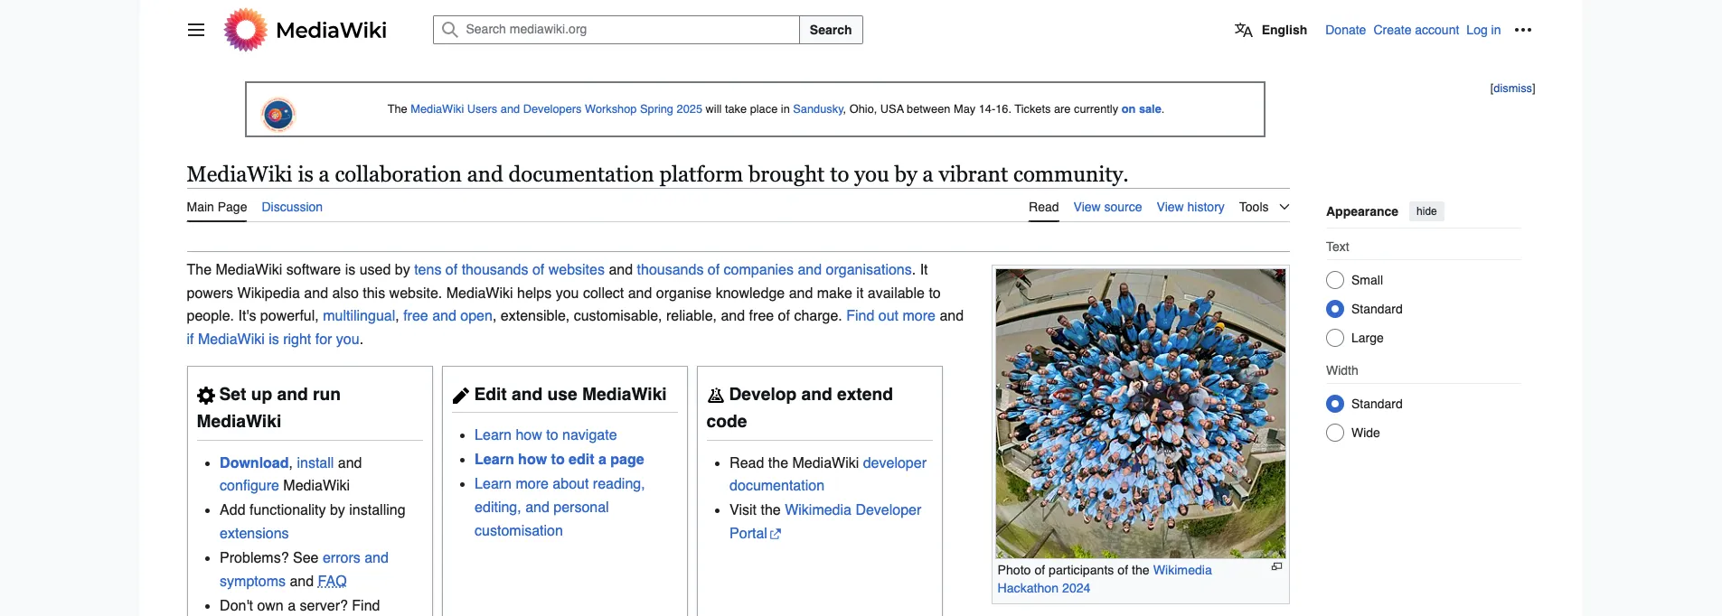Click the MediaWiki wordmark text
Screen dimensions: 1722x616
click(331, 30)
